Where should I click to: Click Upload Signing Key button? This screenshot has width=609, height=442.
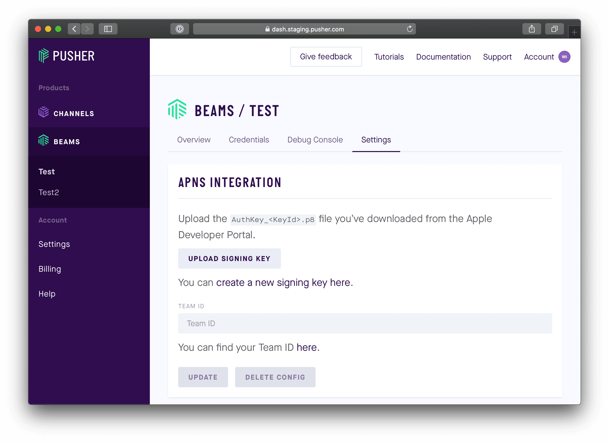click(229, 258)
